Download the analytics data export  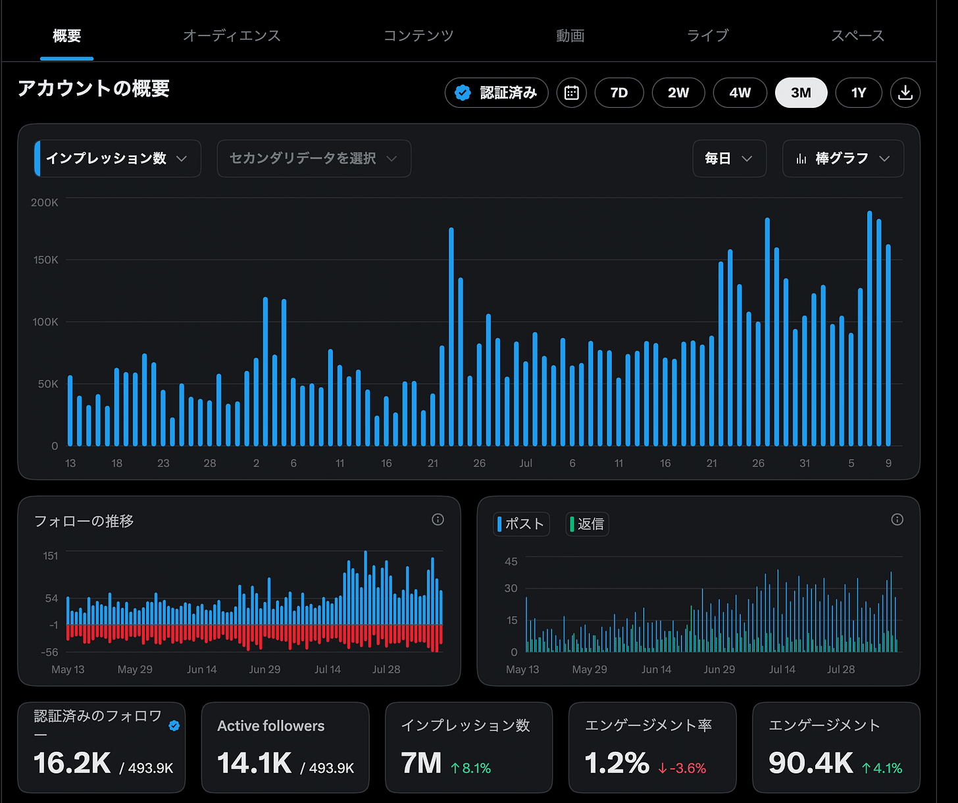pyautogui.click(x=905, y=93)
